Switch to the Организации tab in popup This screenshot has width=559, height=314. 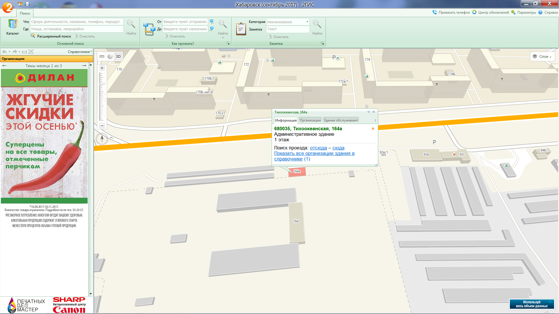coord(310,120)
